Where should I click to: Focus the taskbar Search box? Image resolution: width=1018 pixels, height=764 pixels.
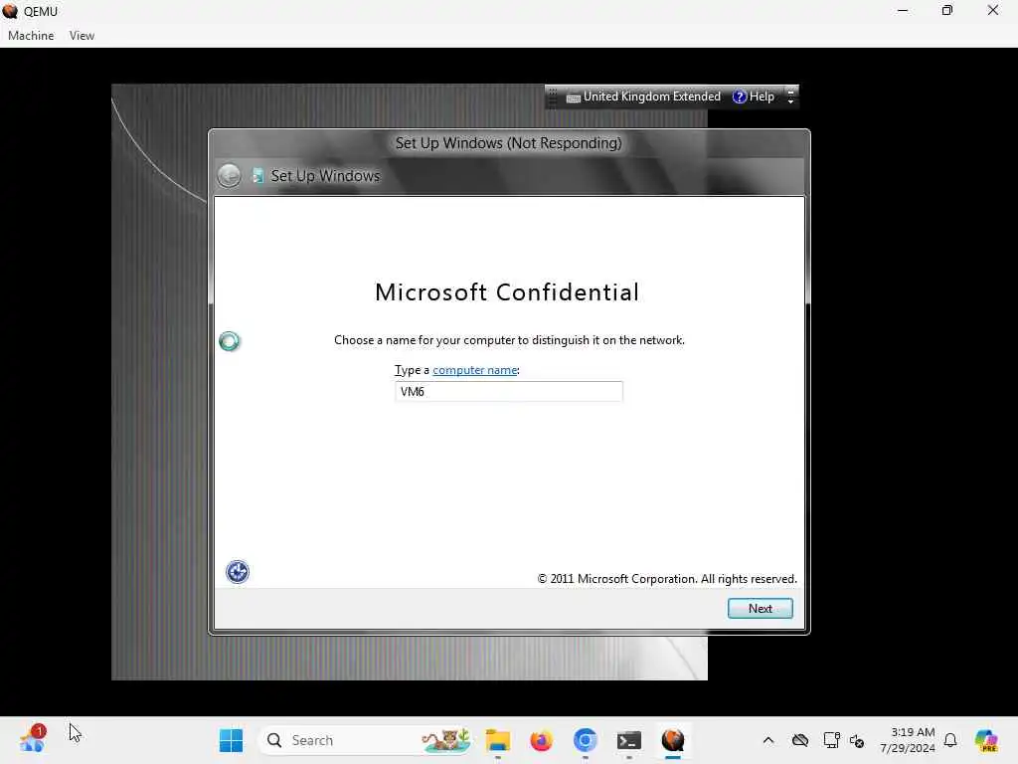[364, 740]
